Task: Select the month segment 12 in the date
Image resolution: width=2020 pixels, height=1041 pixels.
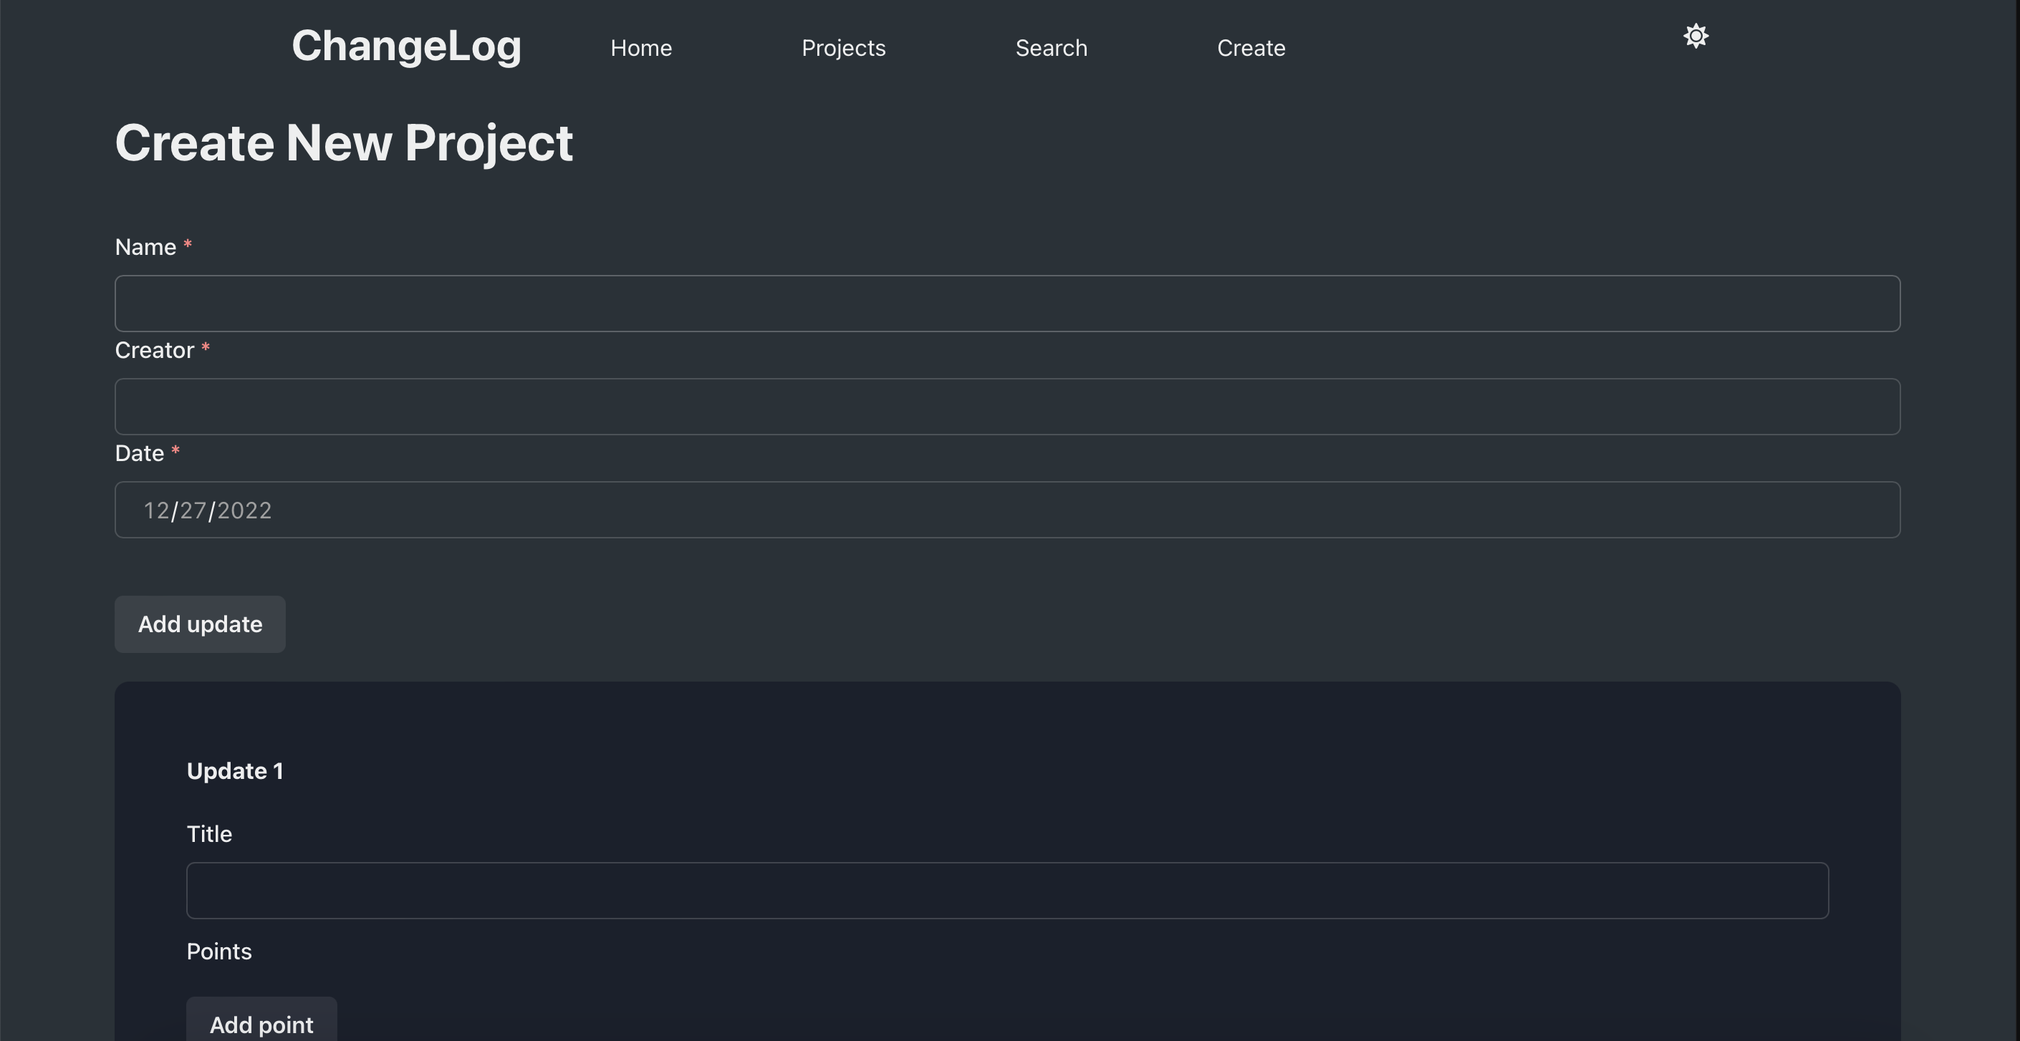Action: click(x=157, y=510)
